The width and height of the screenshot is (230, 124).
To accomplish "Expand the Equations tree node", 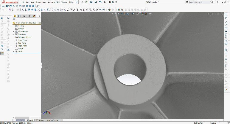I will 14,34.
